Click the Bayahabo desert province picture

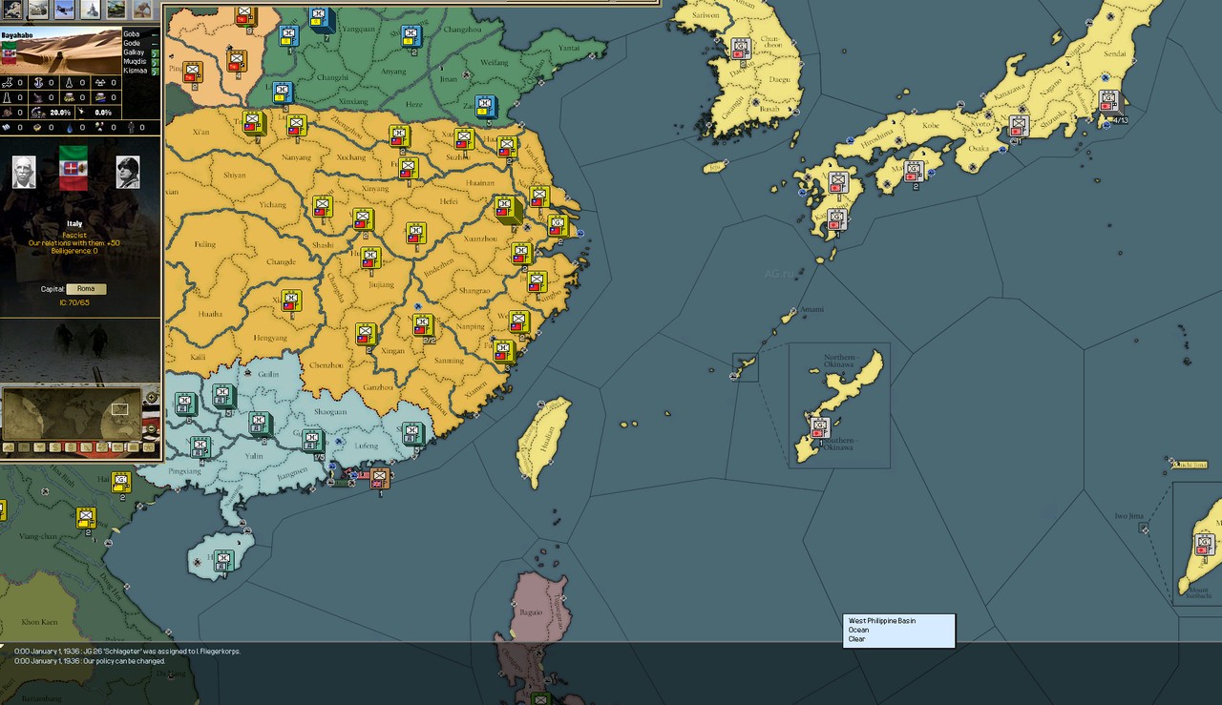click(x=60, y=52)
